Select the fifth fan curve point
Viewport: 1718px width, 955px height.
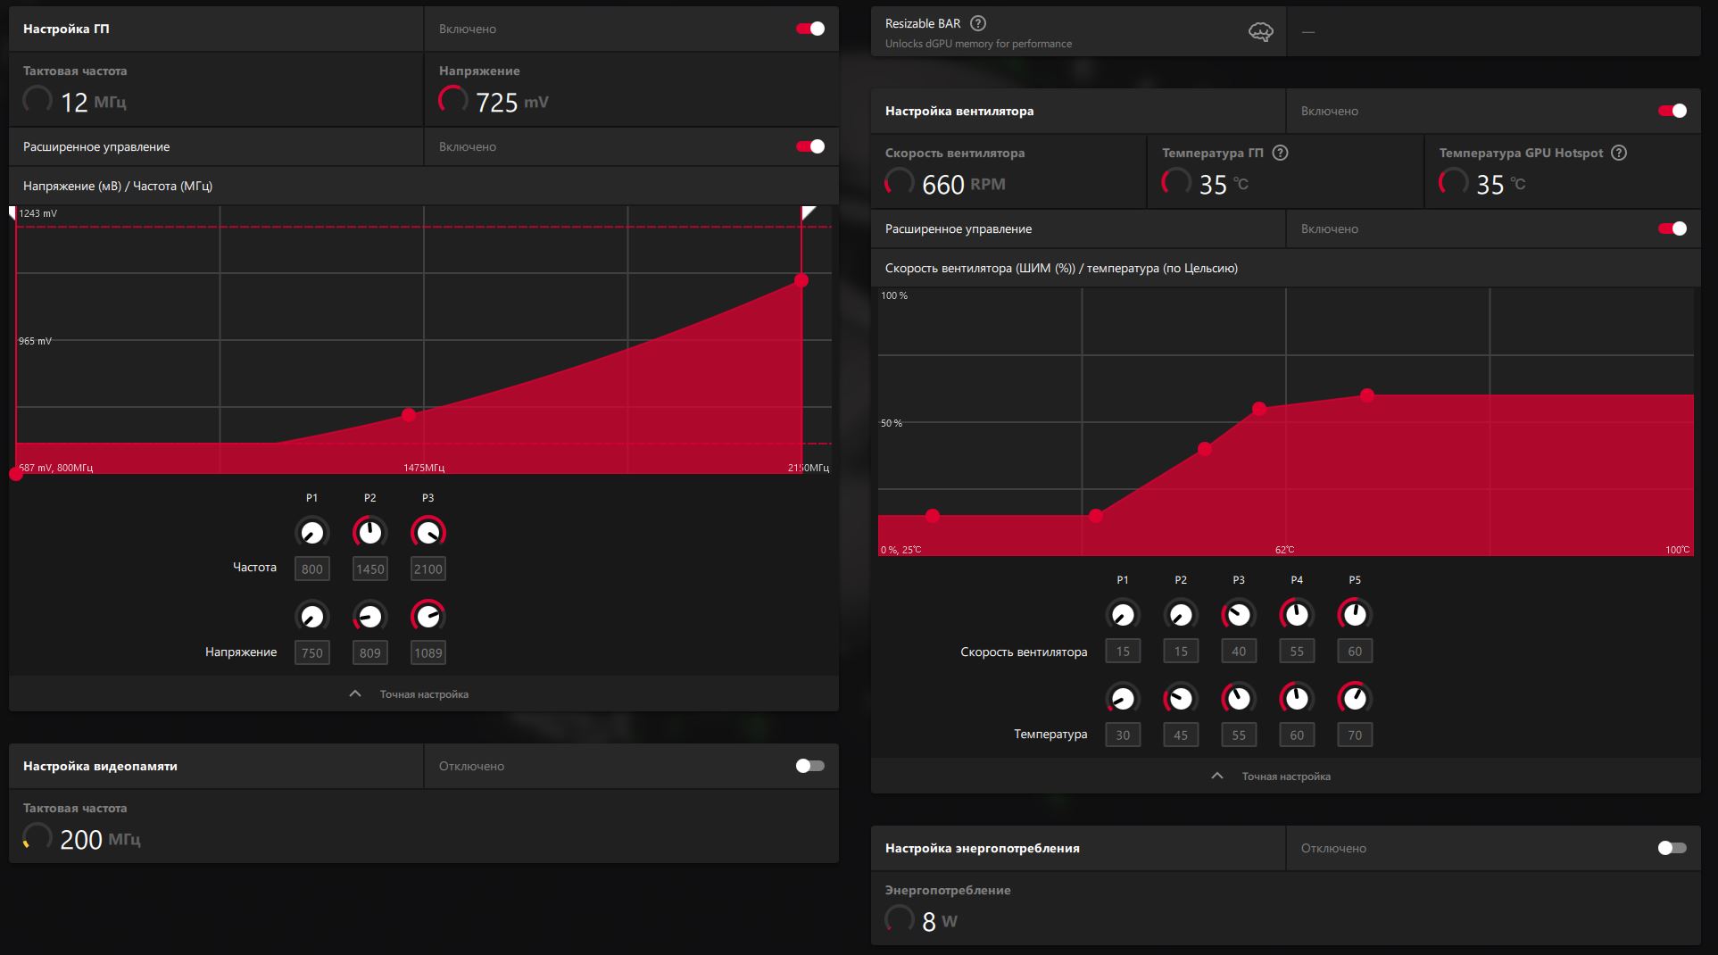[1367, 394]
